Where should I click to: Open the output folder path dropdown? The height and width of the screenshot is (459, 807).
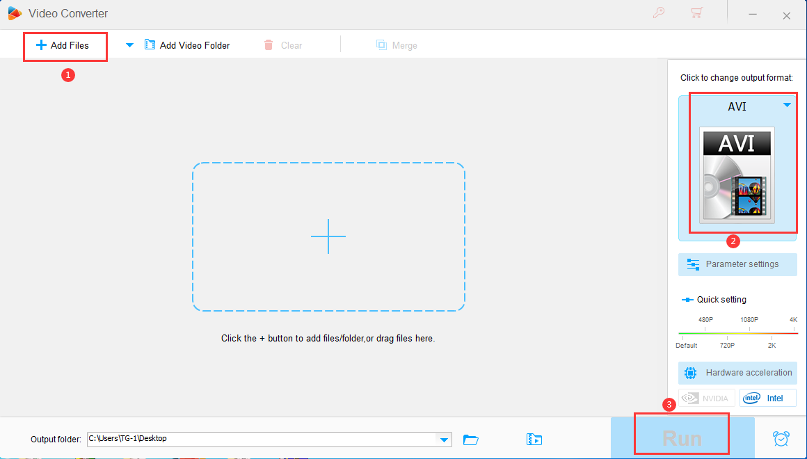click(x=443, y=439)
